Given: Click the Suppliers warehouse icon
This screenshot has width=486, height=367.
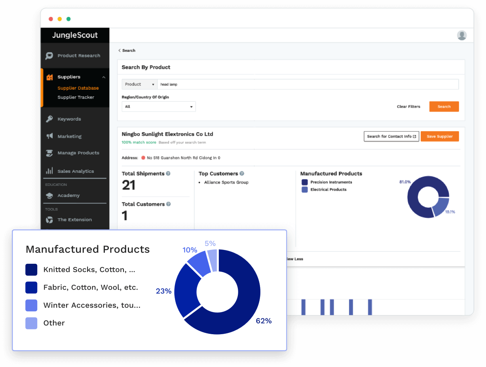Looking at the screenshot, I should pyautogui.click(x=49, y=77).
